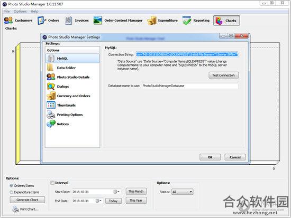Click the Generate Chart button
This screenshot has width=291, height=218.
click(28, 200)
